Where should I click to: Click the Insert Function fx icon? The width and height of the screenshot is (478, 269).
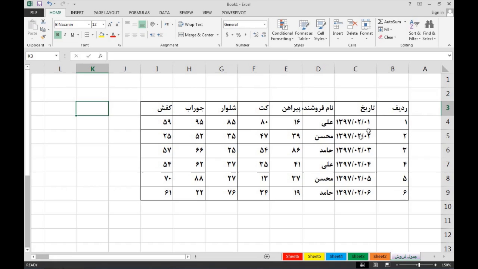click(x=100, y=56)
